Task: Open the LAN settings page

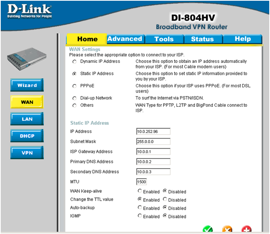Action: [x=27, y=119]
